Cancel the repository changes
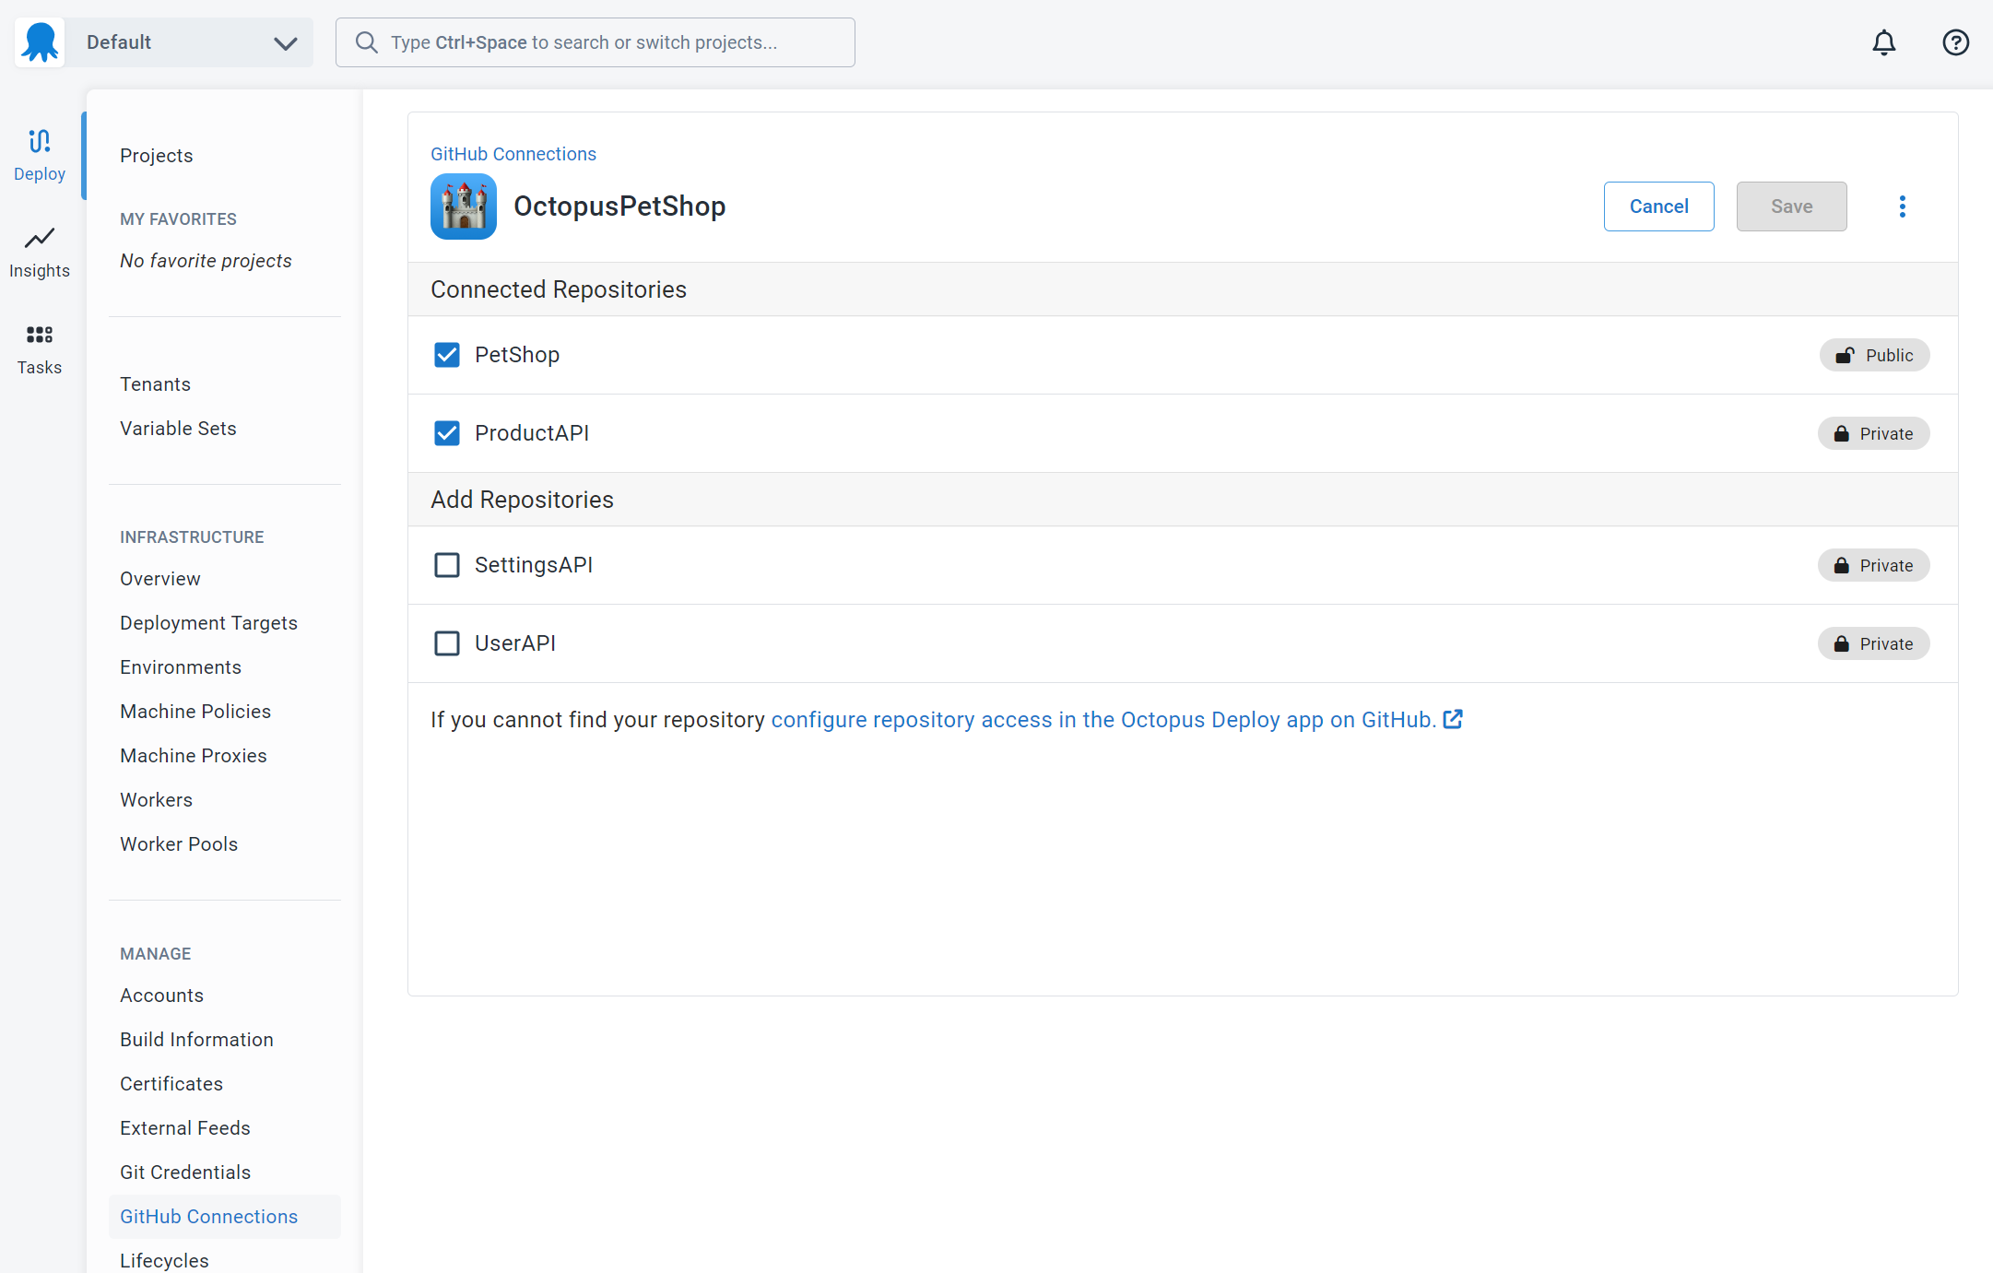This screenshot has height=1273, width=1993. click(1658, 206)
